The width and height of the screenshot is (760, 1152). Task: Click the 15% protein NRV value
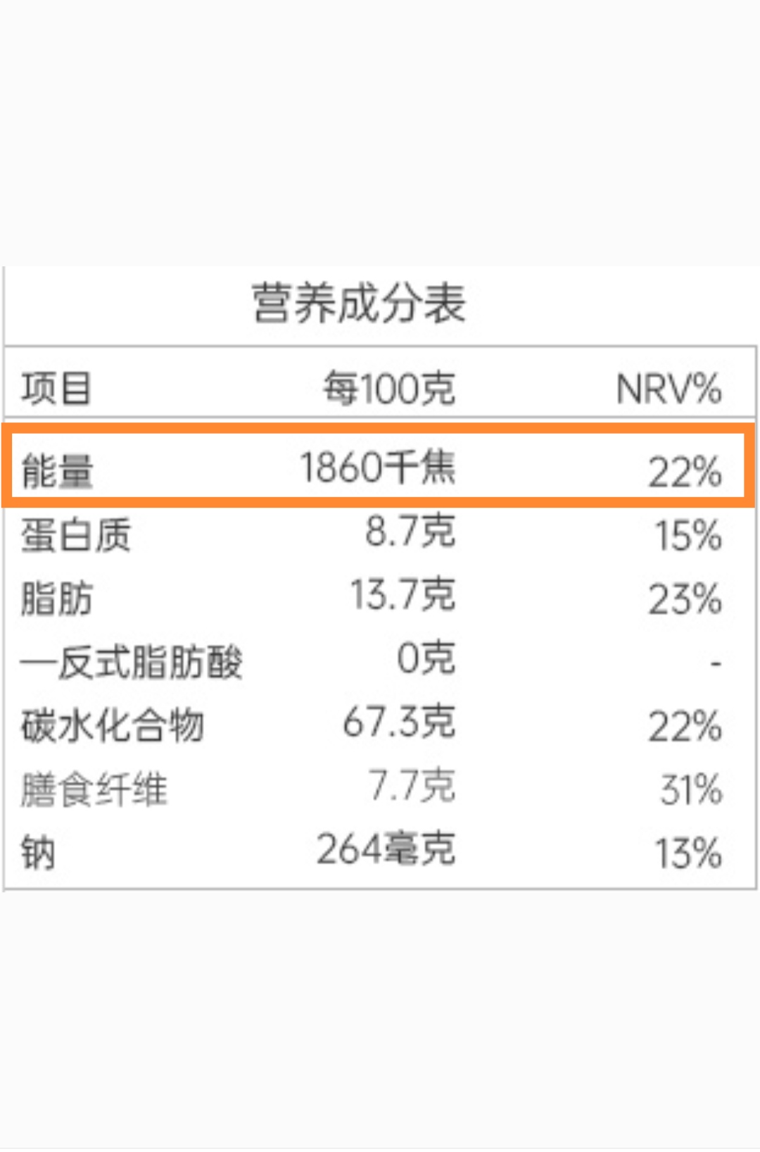(x=688, y=535)
